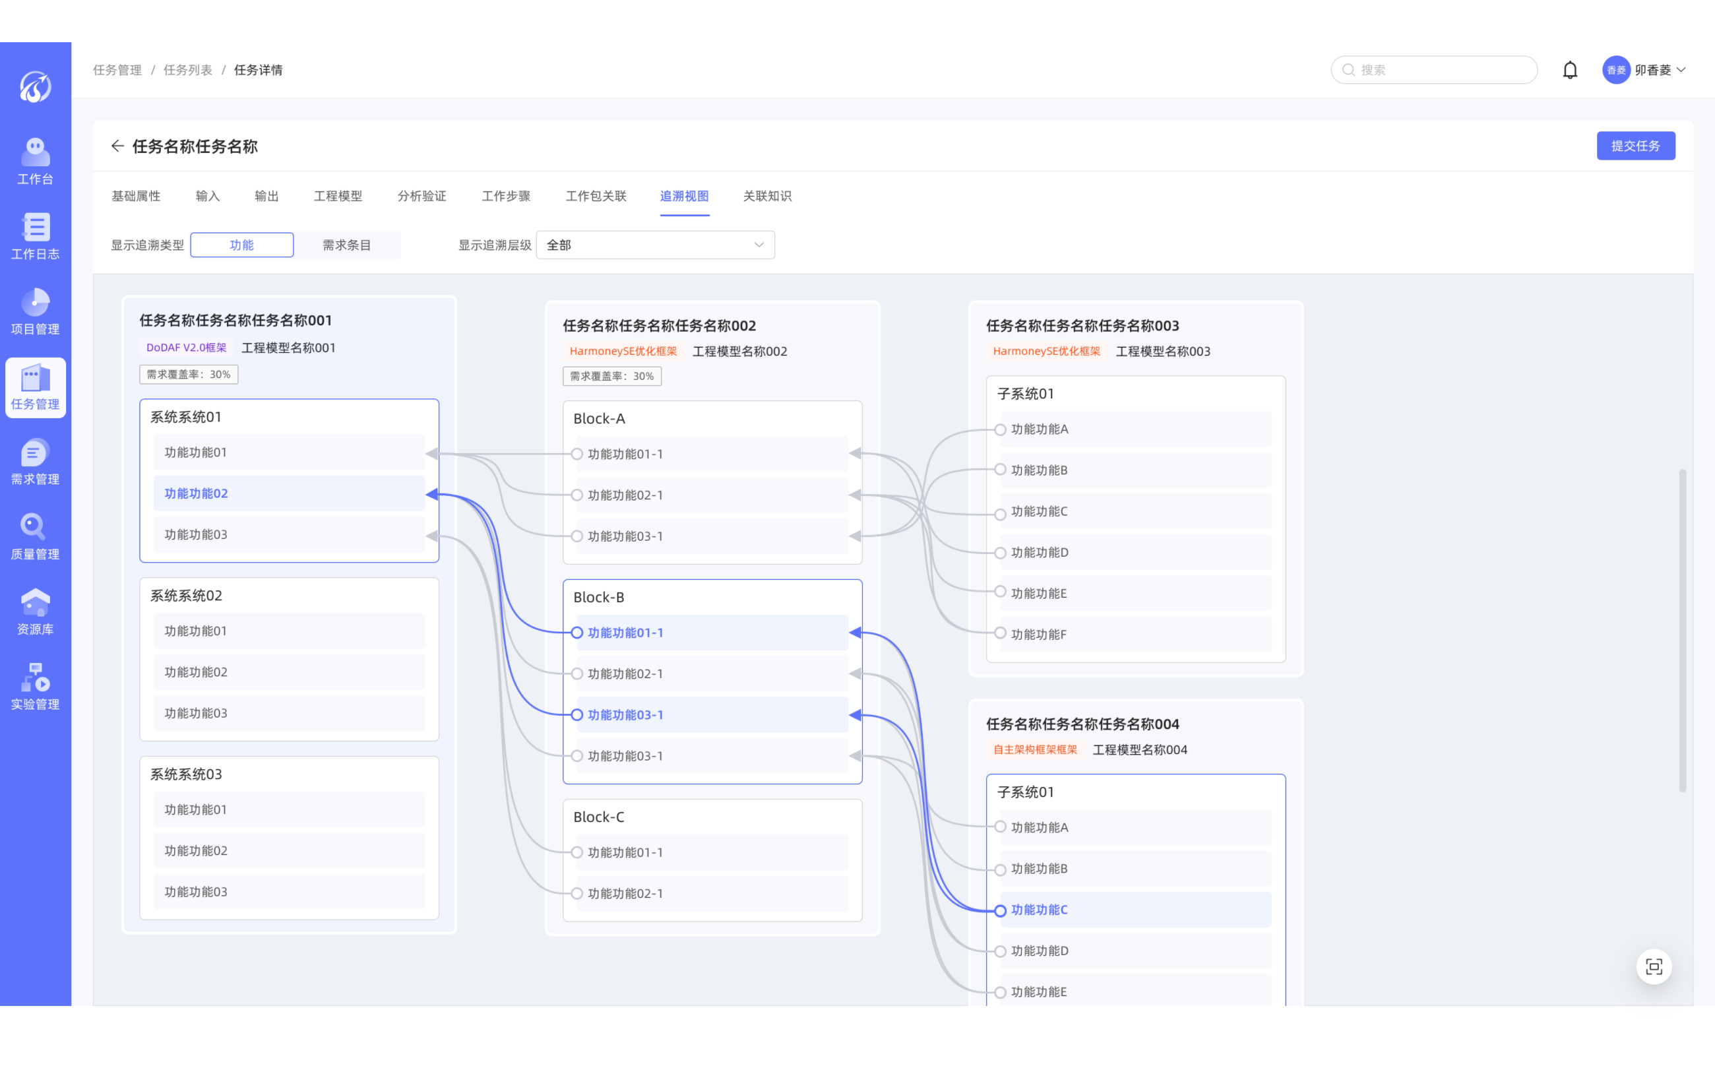Select 功能功能02-1 in Block-B
The width and height of the screenshot is (1715, 1066).
(712, 674)
